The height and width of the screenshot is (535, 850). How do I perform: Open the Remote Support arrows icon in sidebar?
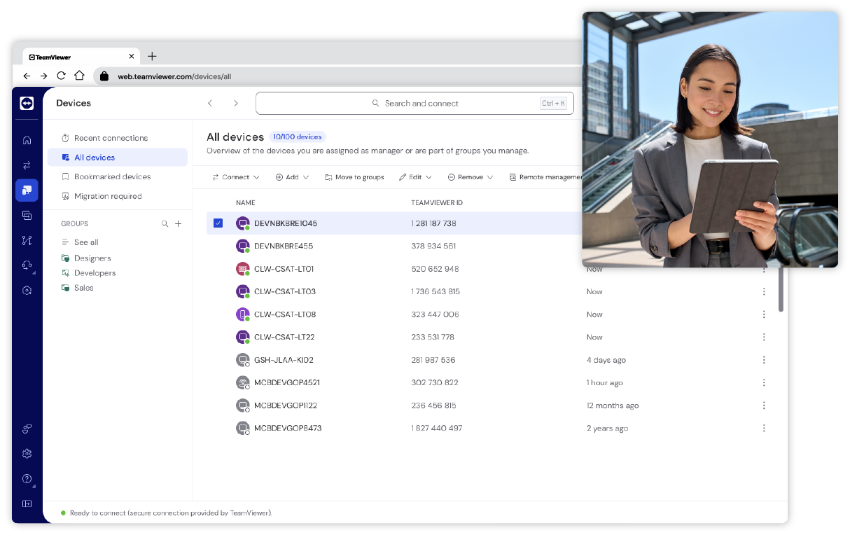27,165
